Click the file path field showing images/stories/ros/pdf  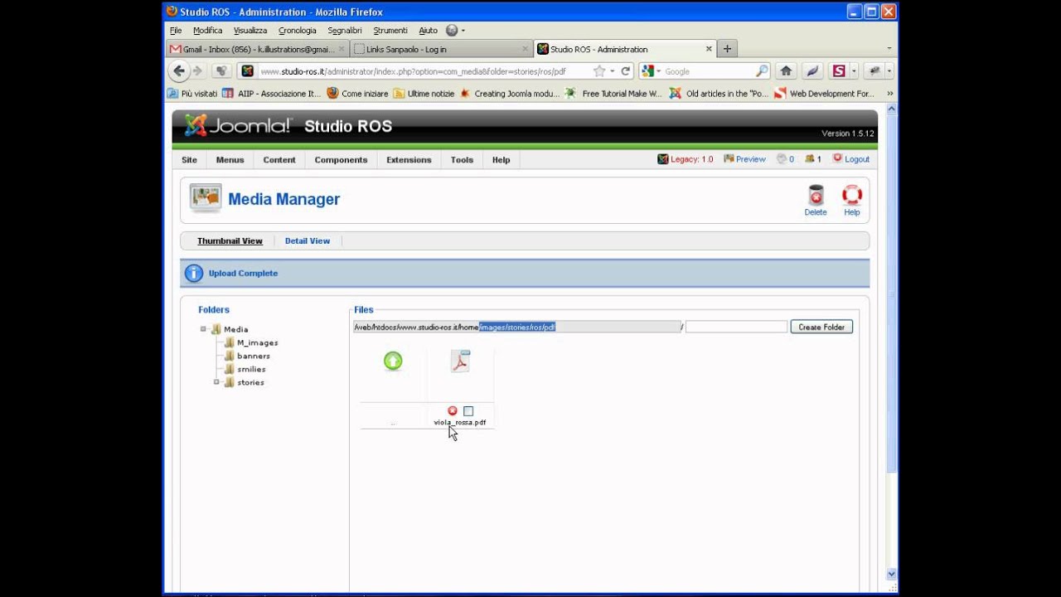(516, 327)
